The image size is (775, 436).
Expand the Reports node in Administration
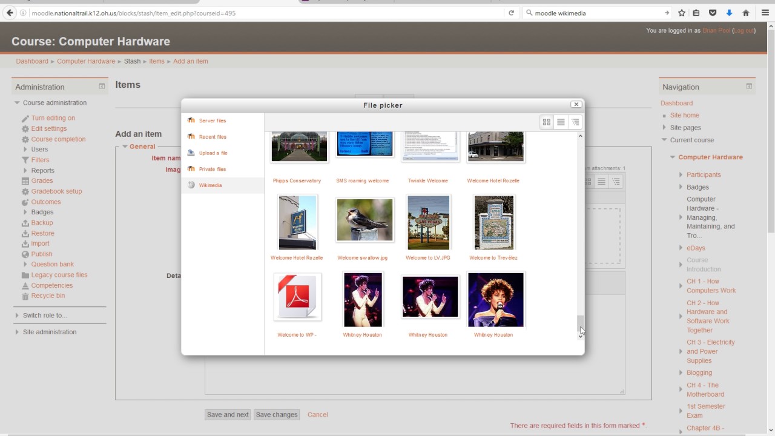click(25, 171)
